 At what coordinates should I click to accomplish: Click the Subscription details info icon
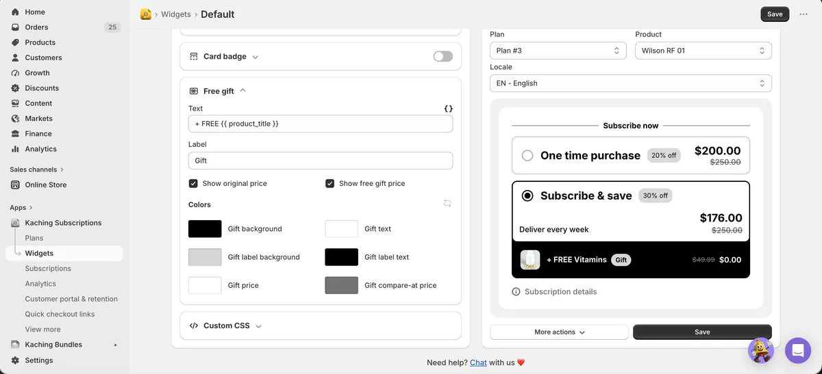tap(516, 292)
